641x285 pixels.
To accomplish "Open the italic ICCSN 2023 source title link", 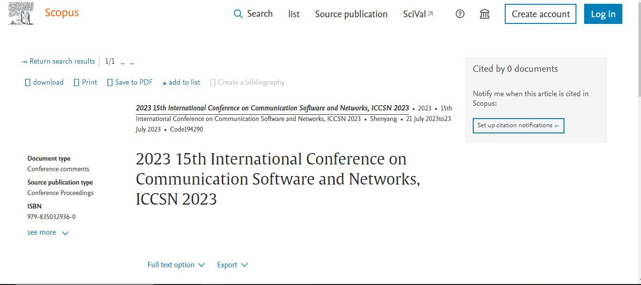I will [x=272, y=108].
